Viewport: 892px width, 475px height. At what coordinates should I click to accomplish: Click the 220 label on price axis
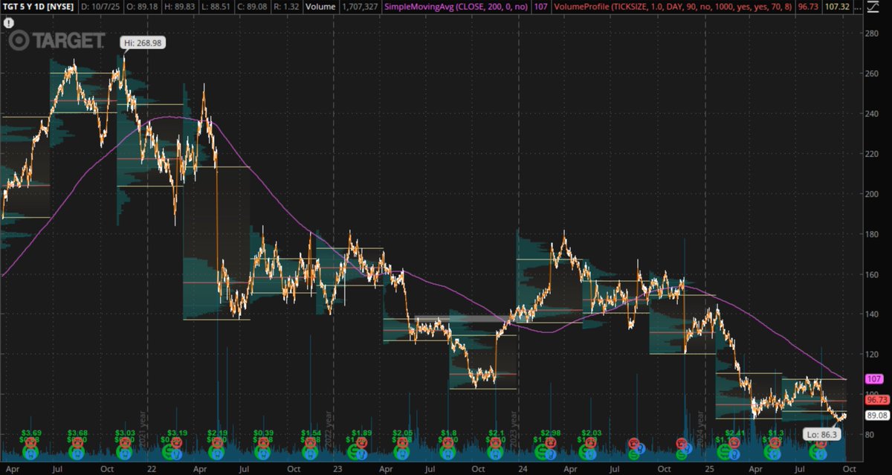[871, 154]
